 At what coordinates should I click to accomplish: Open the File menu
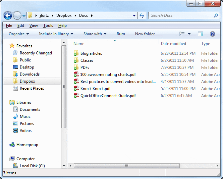9,26
